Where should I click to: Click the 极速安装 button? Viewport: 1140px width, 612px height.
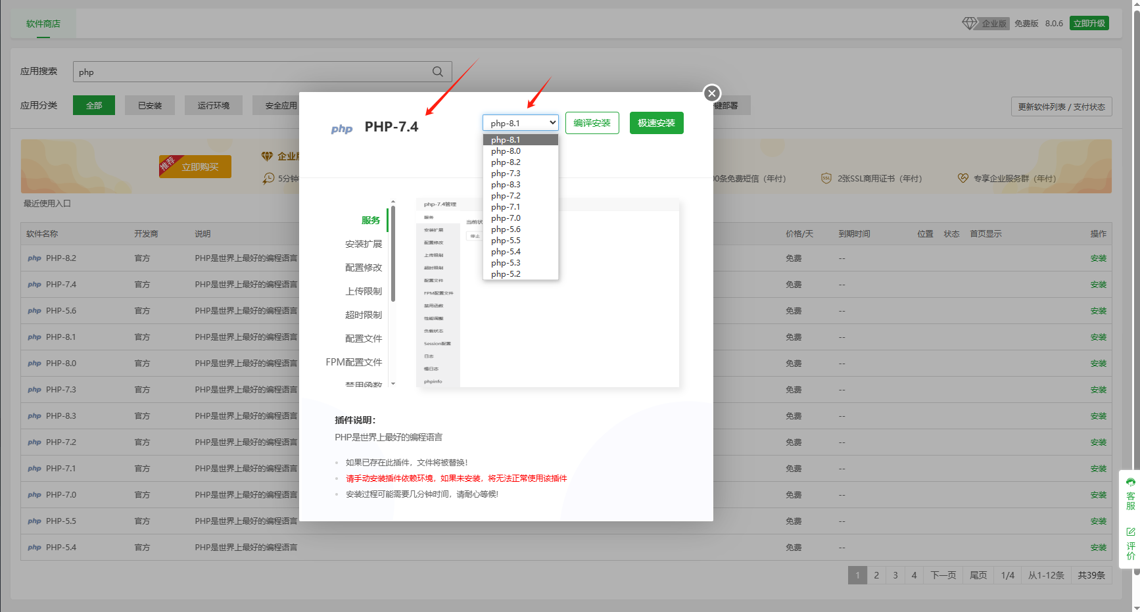point(656,123)
